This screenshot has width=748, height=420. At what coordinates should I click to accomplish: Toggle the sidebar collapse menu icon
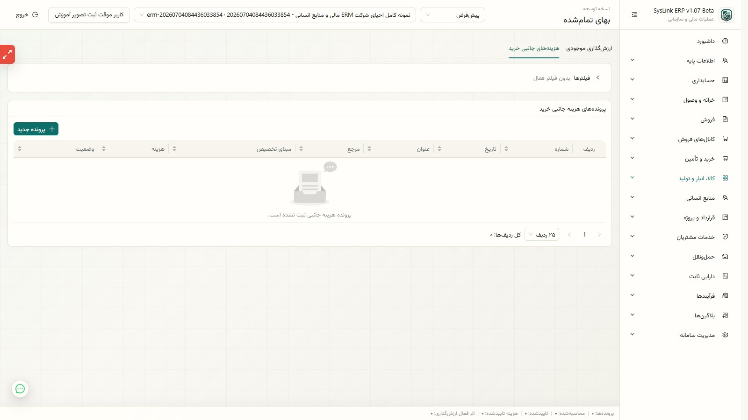634,15
